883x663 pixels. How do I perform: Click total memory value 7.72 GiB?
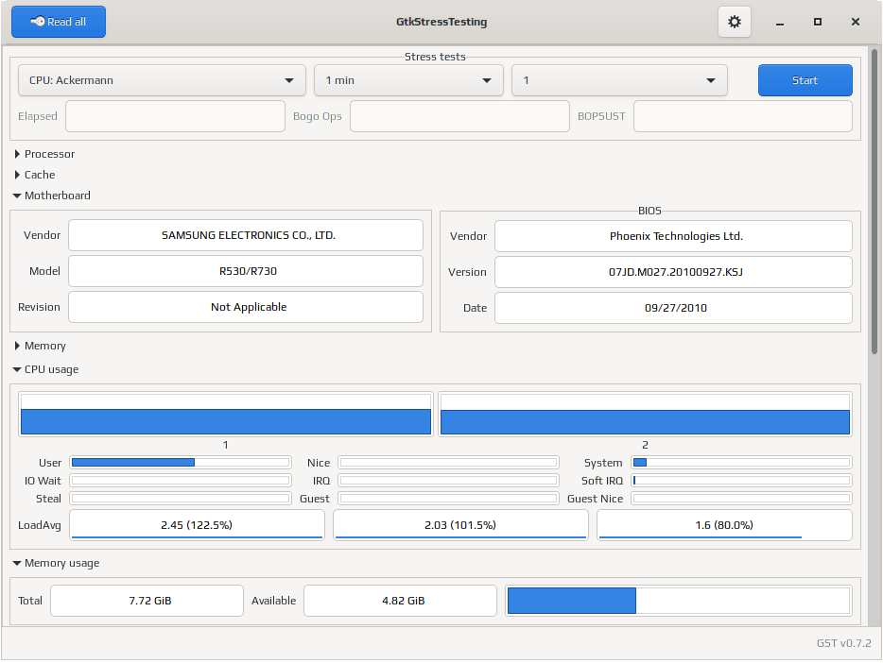pos(147,601)
